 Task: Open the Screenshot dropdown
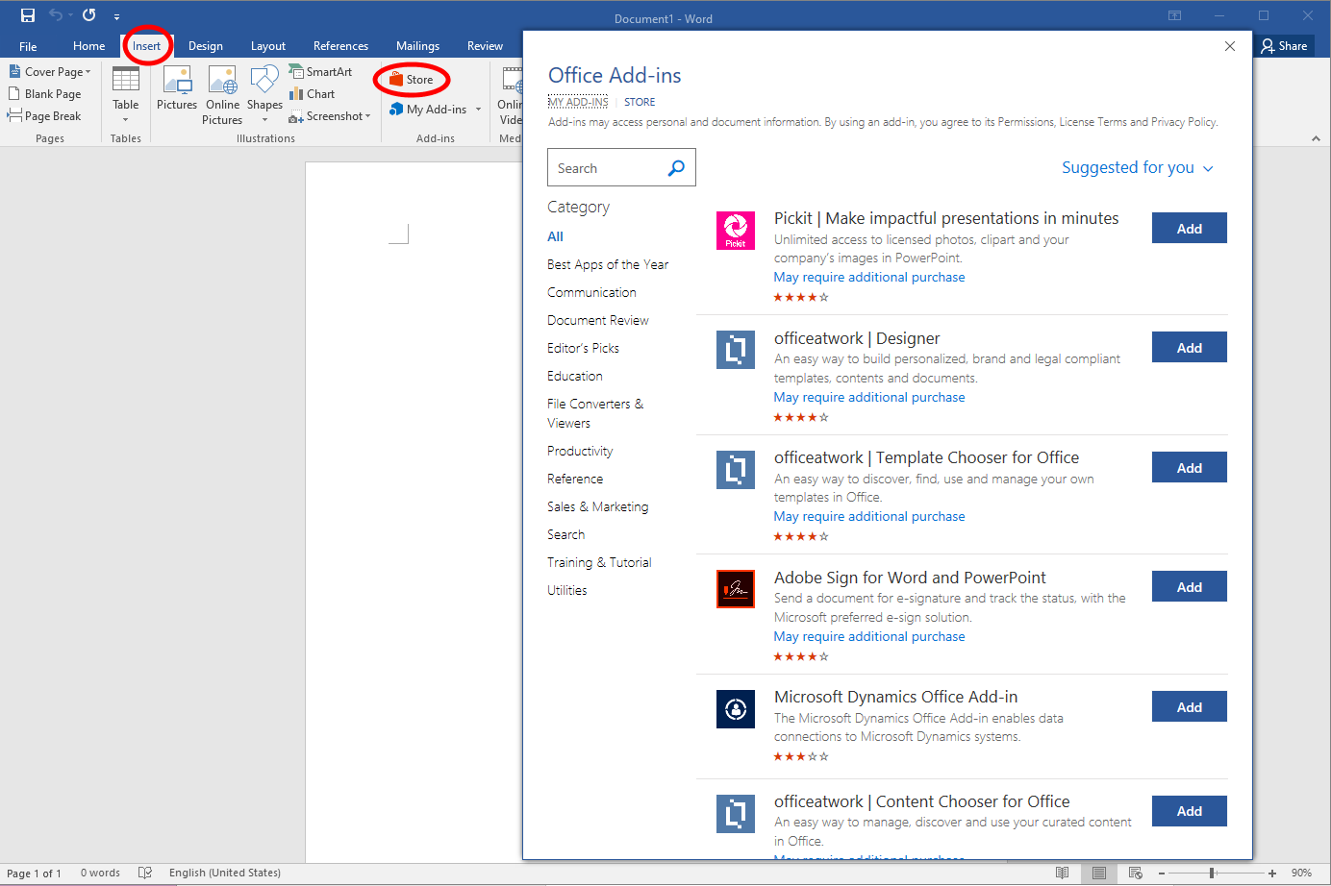(330, 116)
